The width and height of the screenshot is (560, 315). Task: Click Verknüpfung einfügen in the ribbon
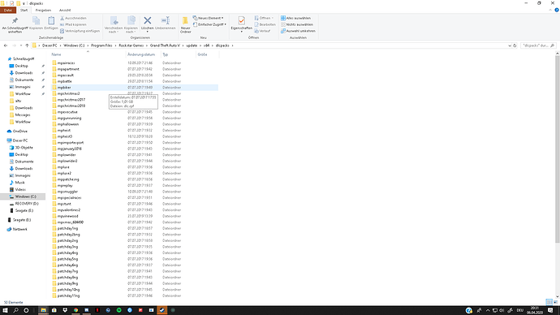[x=80, y=31]
